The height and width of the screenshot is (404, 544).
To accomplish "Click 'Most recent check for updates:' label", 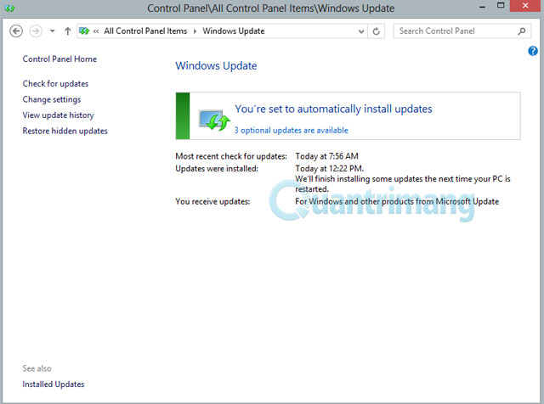I will (x=231, y=156).
